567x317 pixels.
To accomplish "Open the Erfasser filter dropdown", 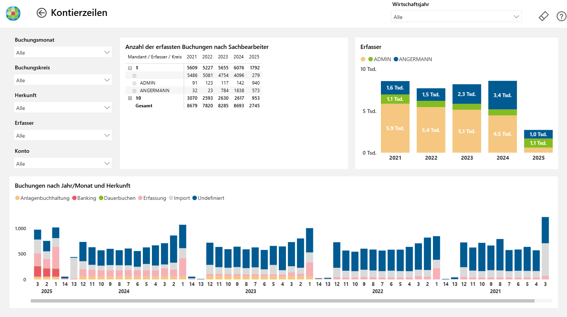I will point(63,135).
